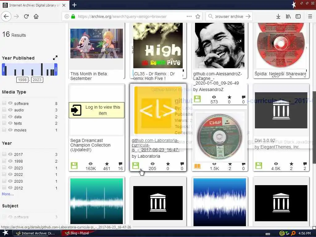This screenshot has width=316, height=237.
Task: Open Sega Dreamcast Champion Collection title
Action: pyautogui.click(x=90, y=145)
